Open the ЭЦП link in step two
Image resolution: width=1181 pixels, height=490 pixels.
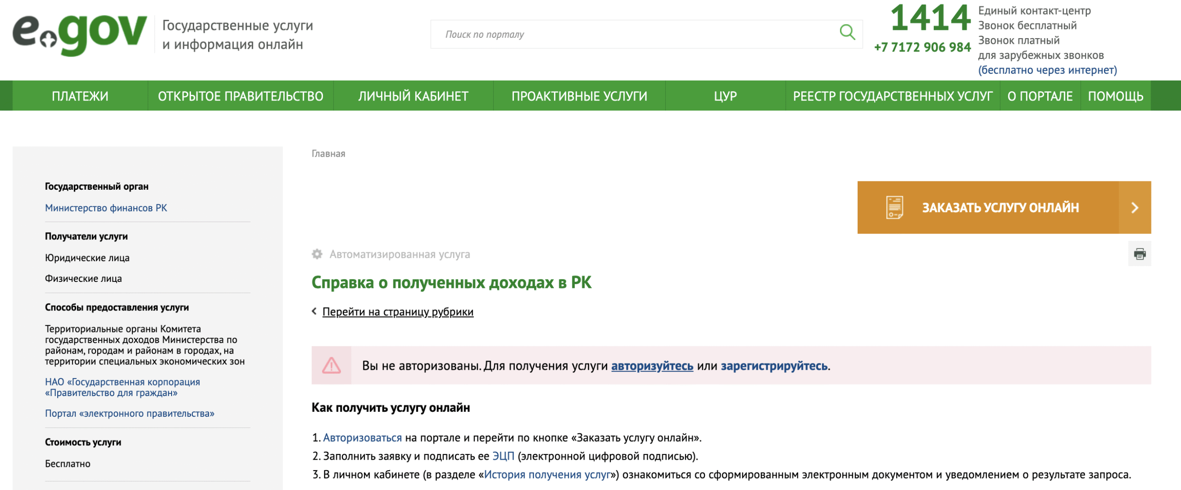pyautogui.click(x=503, y=456)
